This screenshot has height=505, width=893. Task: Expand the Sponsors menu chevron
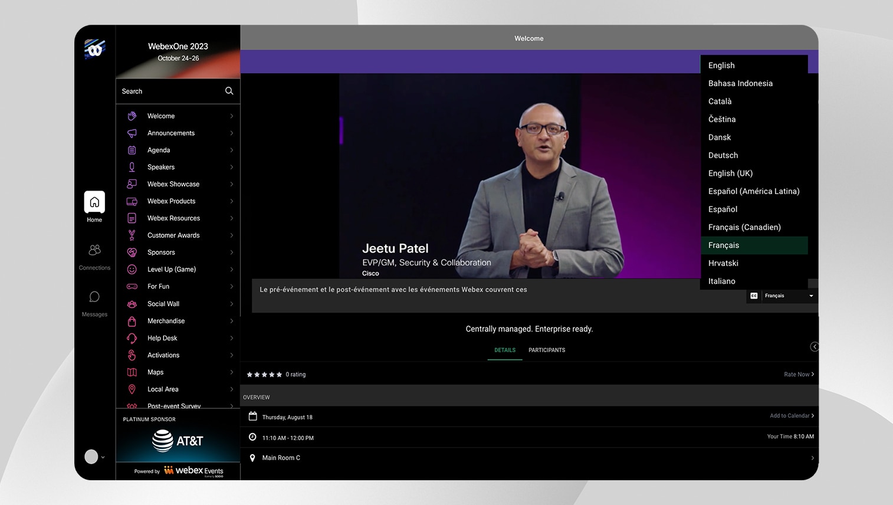(x=232, y=252)
